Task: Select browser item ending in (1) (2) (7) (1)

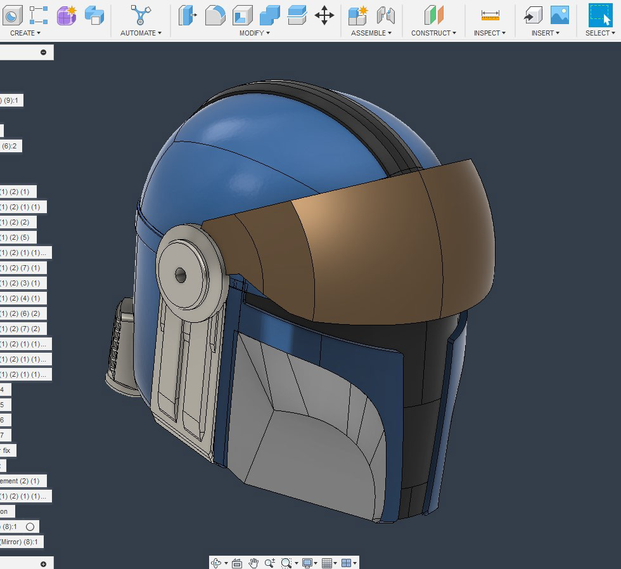Action: coord(23,268)
